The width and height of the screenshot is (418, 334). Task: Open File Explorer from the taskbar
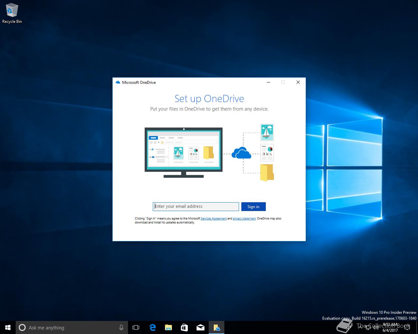click(169, 327)
